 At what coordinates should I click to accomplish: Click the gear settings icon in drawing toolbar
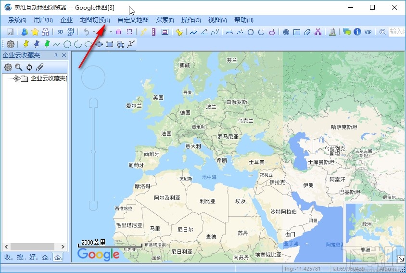point(11,44)
